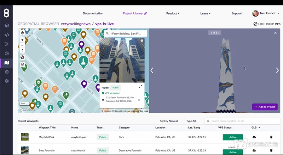Expand the Flipper photo popup
Viewport: 283px width, 155px height.
click(140, 86)
